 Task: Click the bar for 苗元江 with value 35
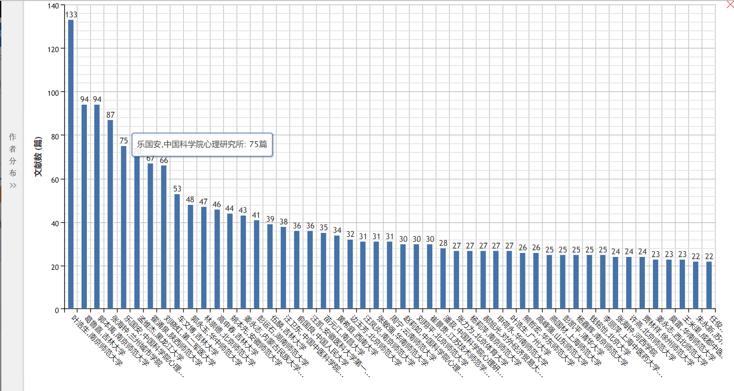point(324,271)
